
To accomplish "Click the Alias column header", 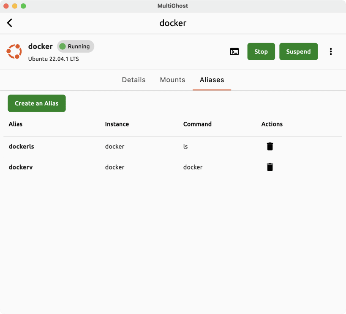I will pos(16,124).
